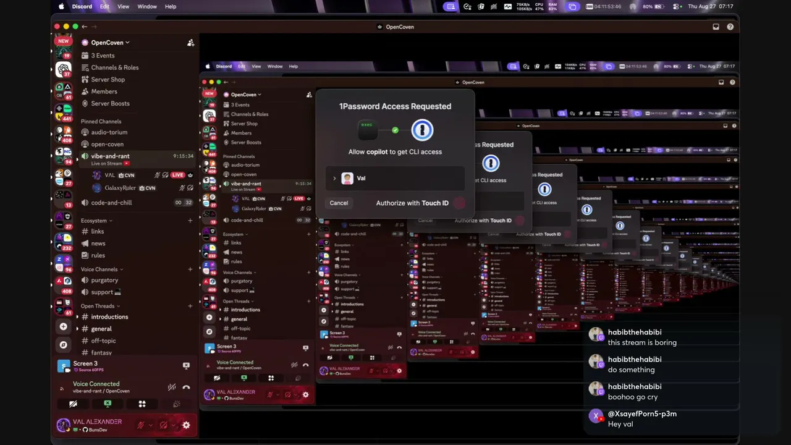The width and height of the screenshot is (791, 445).
Task: Open the Discord menu in menu bar
Action: (82, 6)
